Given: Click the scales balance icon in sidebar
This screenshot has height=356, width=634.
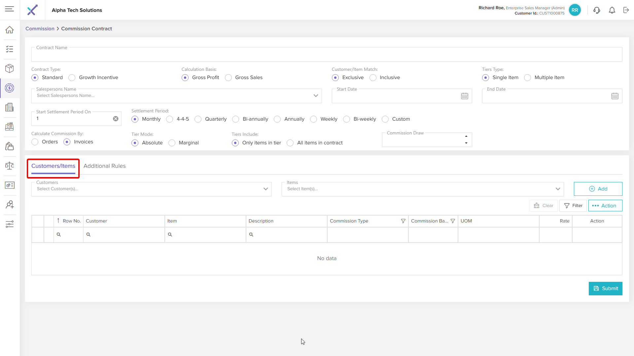Looking at the screenshot, I should click(10, 165).
